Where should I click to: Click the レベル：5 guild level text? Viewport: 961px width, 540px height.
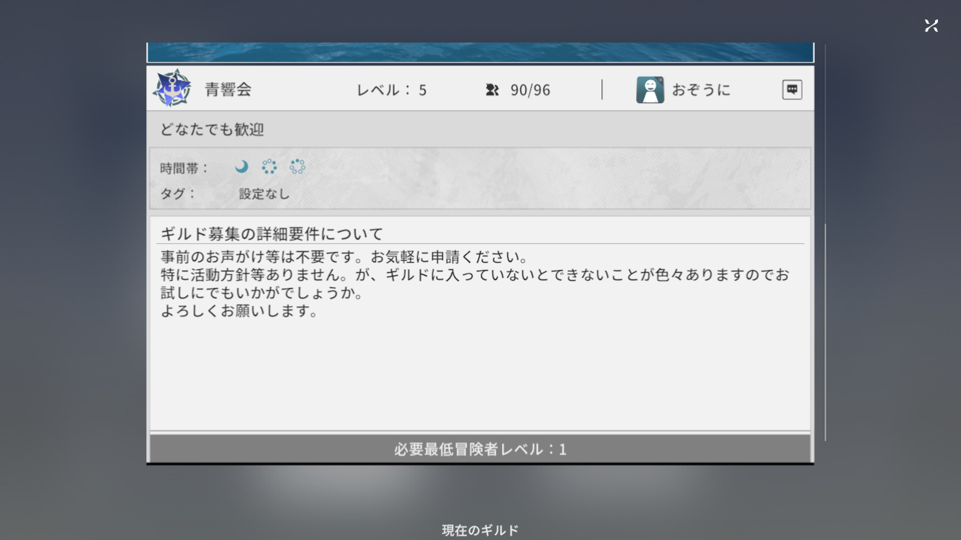[392, 90]
